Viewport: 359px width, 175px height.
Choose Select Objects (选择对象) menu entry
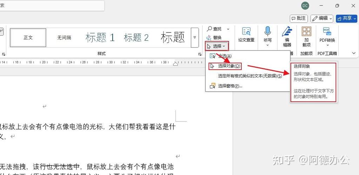pyautogui.click(x=247, y=66)
